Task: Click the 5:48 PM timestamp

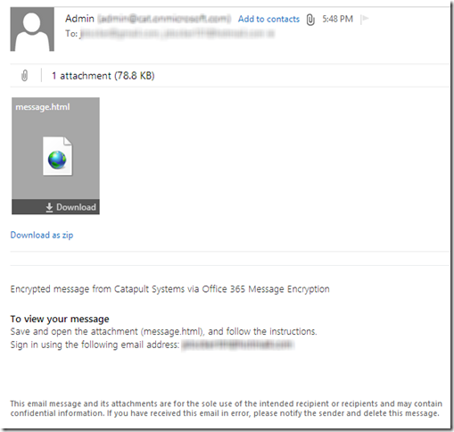Action: pos(338,19)
